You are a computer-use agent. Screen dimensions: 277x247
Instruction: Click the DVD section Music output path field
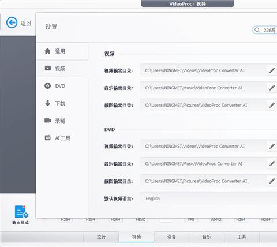point(204,164)
